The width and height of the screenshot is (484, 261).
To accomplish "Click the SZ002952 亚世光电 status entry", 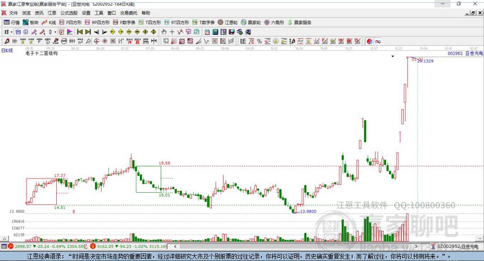I will click(455, 246).
